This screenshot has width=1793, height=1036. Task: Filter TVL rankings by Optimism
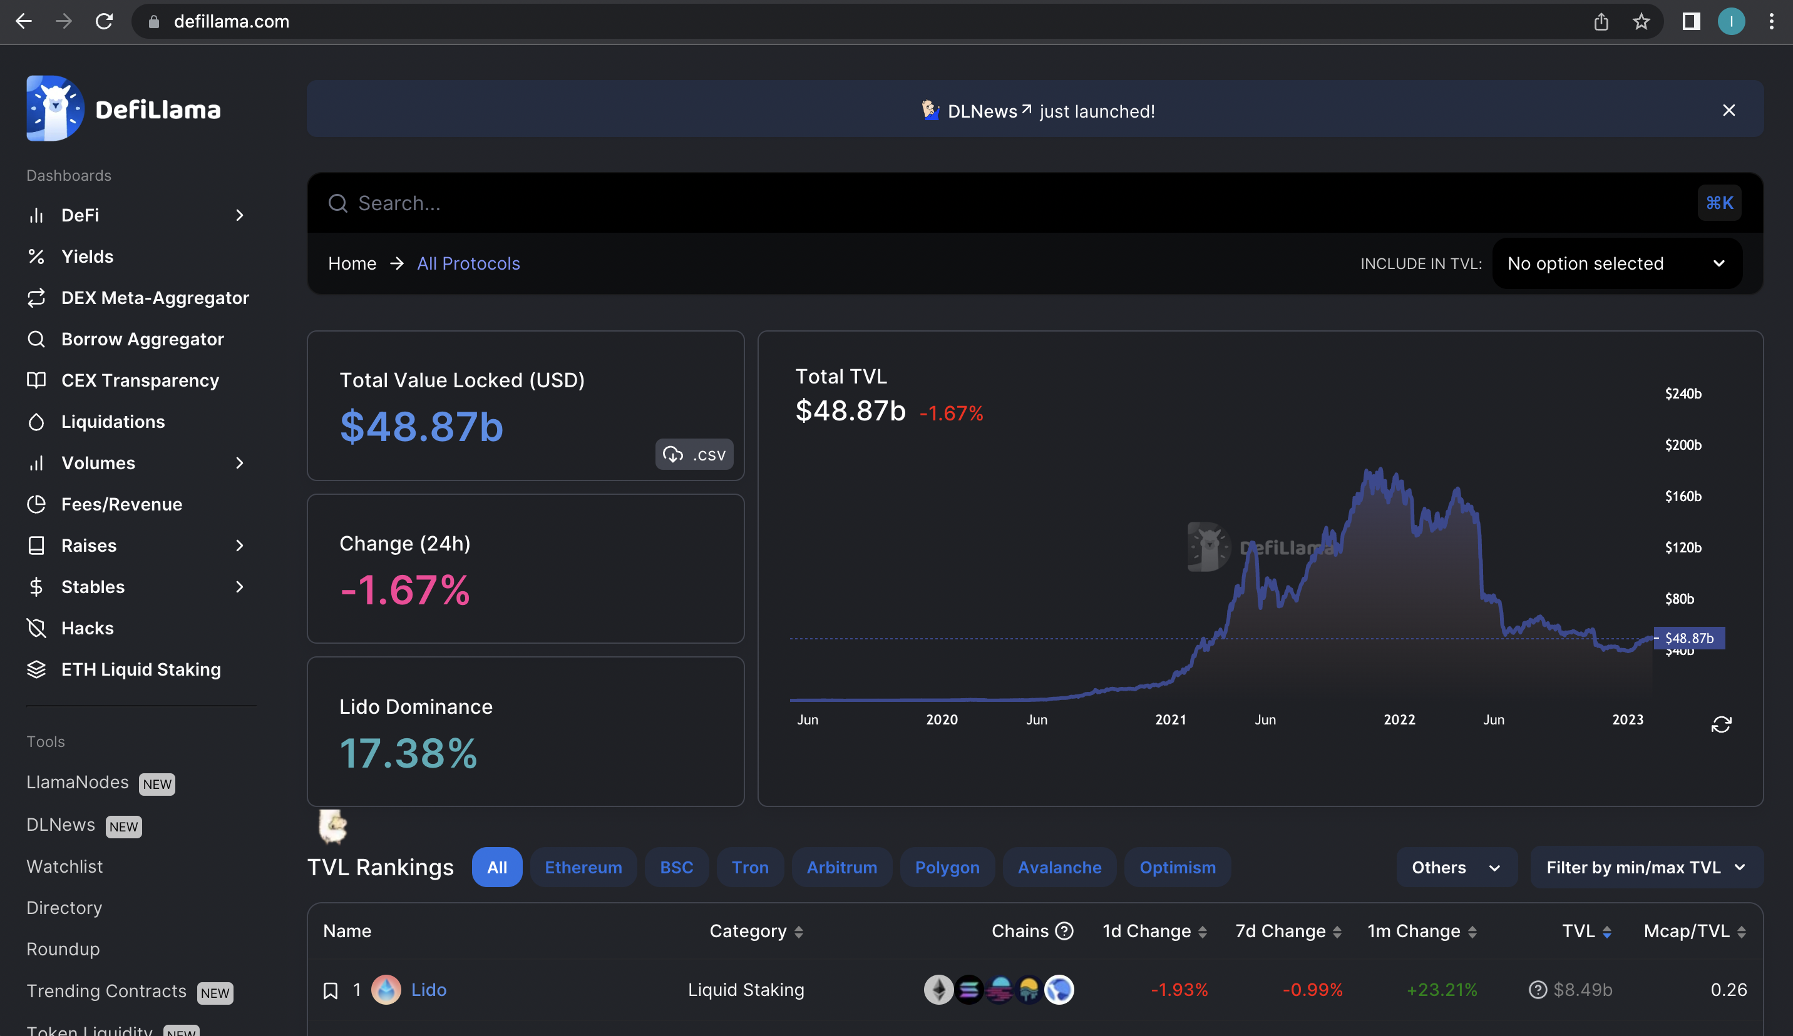coord(1178,868)
